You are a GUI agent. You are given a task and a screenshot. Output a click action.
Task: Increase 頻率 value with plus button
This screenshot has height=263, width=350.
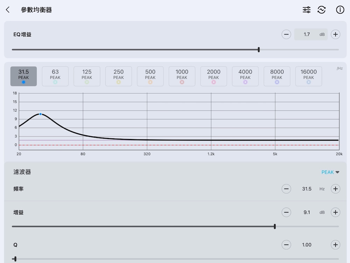click(x=335, y=189)
